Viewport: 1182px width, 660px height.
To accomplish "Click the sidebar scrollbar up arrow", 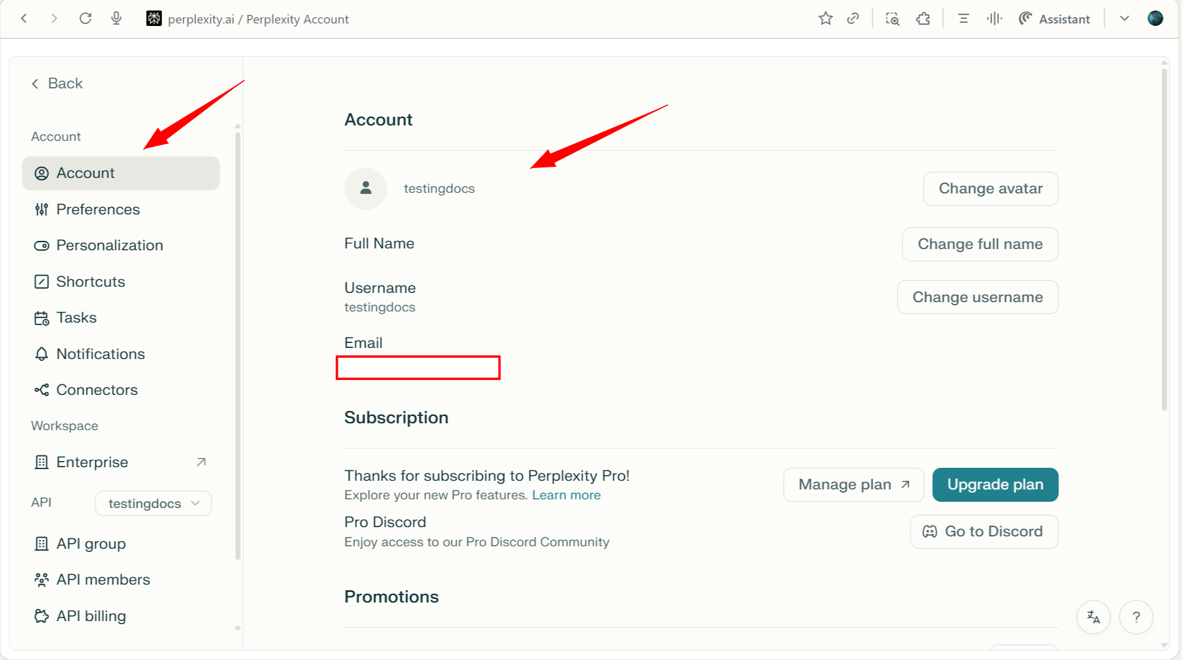I will (238, 126).
